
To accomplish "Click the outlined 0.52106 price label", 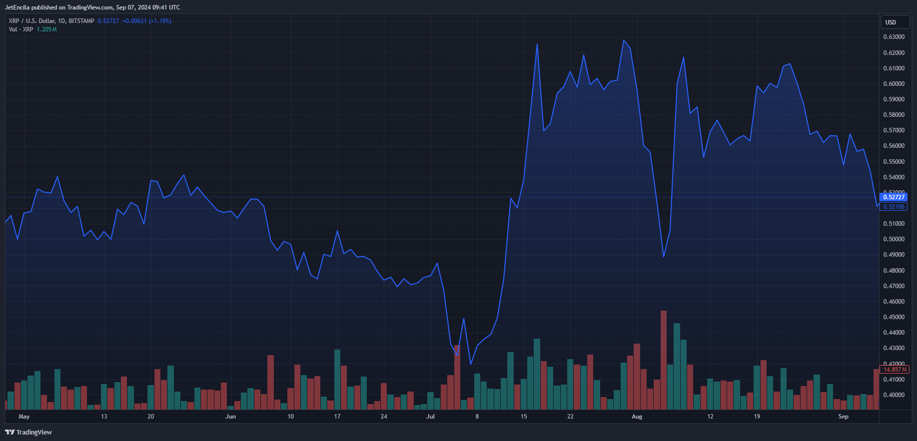I will point(894,207).
